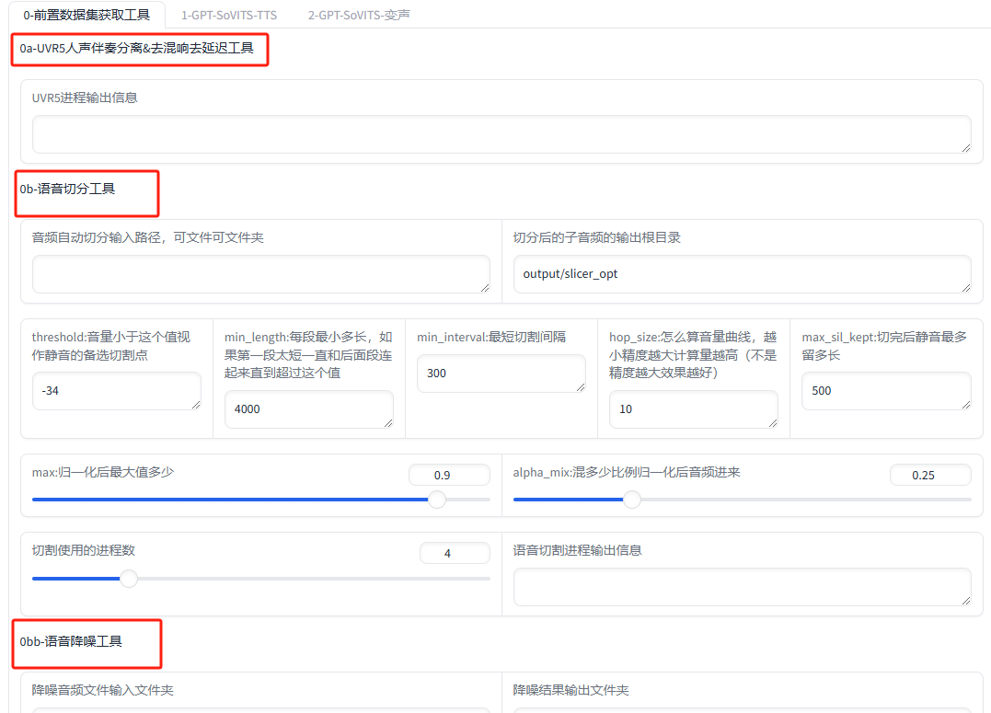Click the 0bb-语音降噪工具 section heading

click(71, 641)
